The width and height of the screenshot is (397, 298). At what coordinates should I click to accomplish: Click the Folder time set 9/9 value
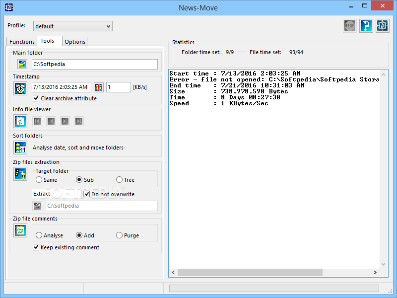coord(230,52)
